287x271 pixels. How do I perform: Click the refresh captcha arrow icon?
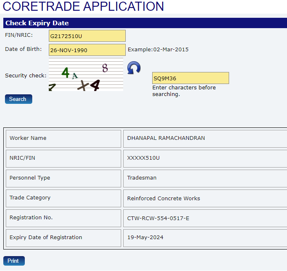[134, 68]
